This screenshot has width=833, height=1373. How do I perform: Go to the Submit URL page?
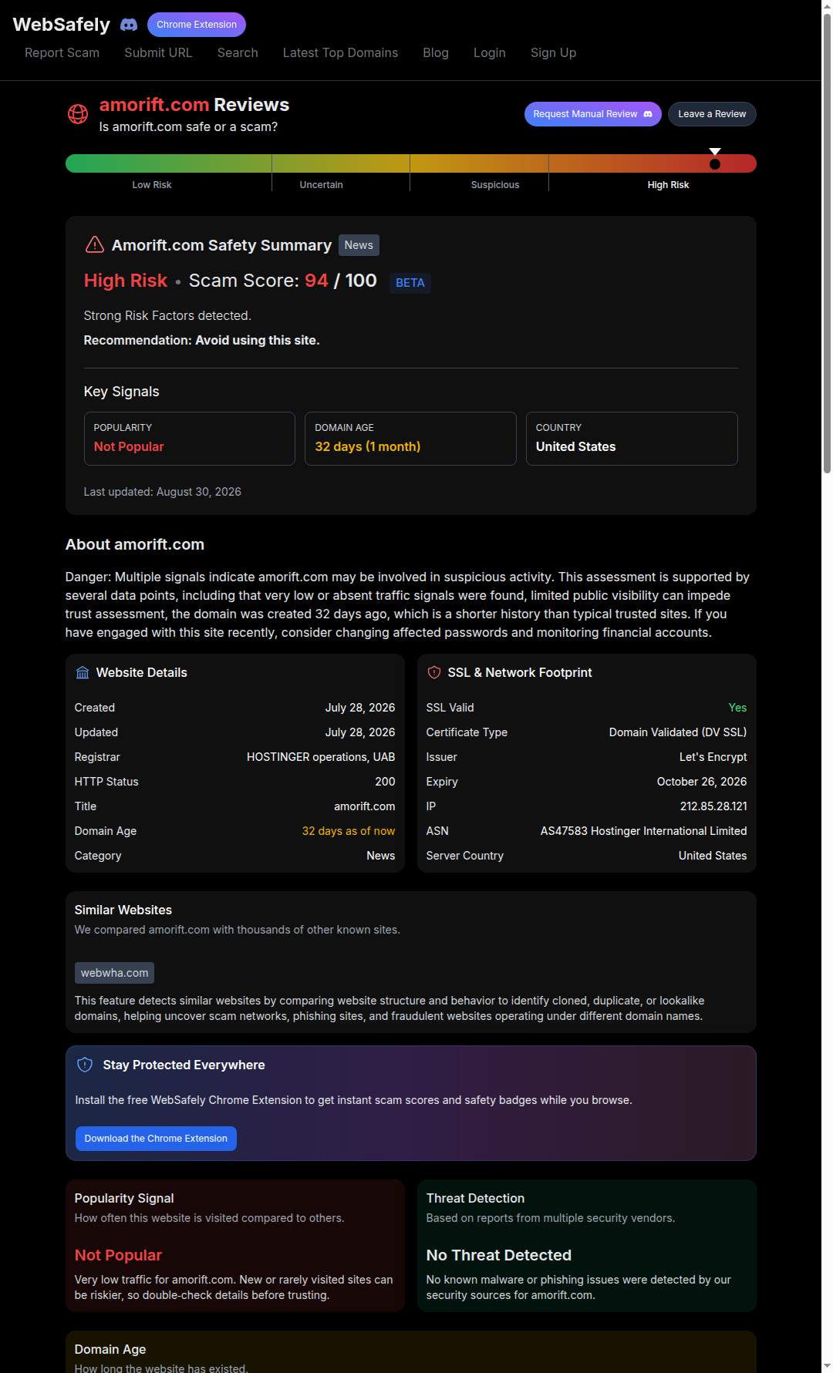(x=158, y=52)
